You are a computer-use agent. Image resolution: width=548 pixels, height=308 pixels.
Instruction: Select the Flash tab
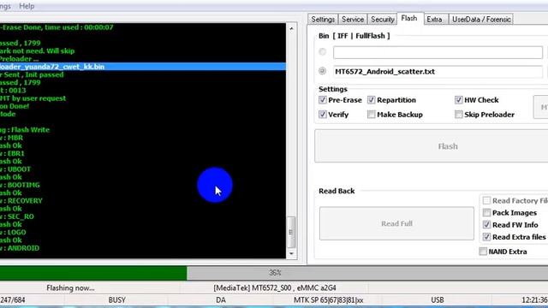[409, 18]
